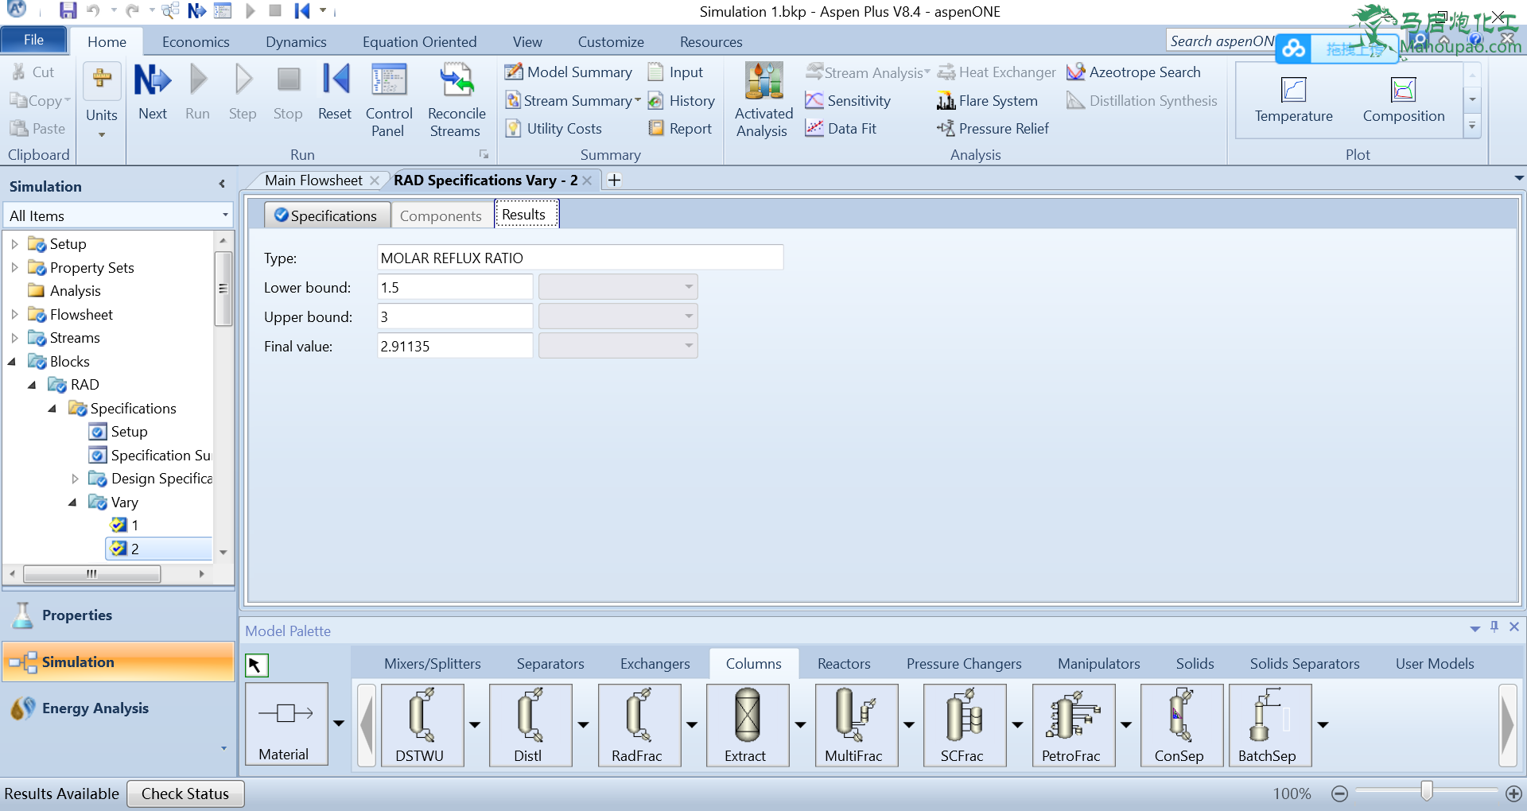Select the DSTWU column model
Viewport: 1527px width, 811px height.
pos(422,725)
